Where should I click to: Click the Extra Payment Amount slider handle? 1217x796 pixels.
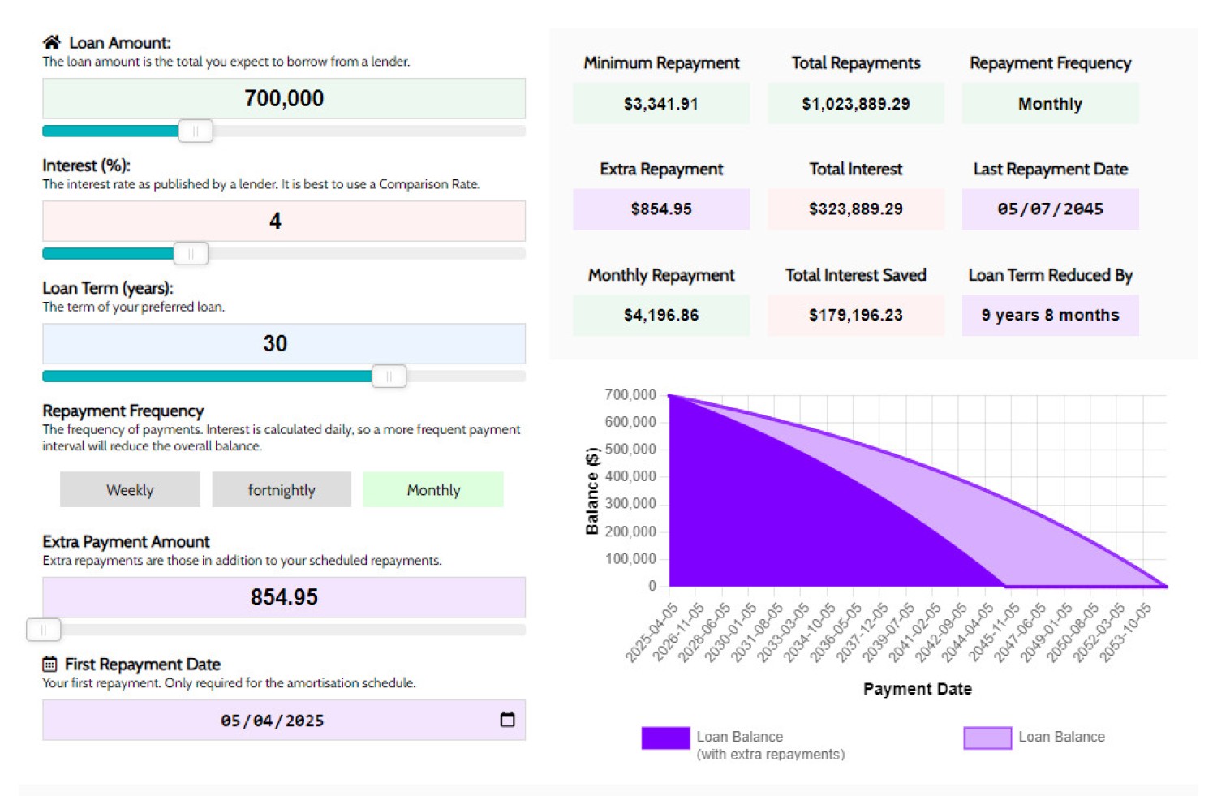tap(44, 630)
